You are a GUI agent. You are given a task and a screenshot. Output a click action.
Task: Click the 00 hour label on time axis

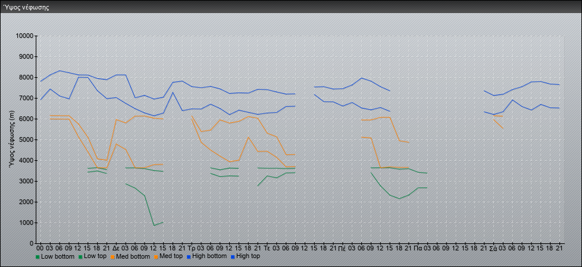coord(40,249)
